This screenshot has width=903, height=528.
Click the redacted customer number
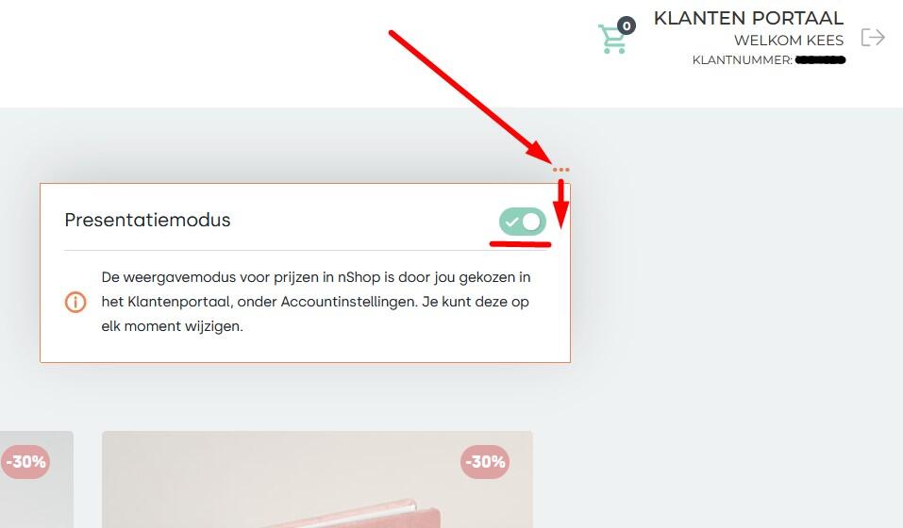(820, 59)
